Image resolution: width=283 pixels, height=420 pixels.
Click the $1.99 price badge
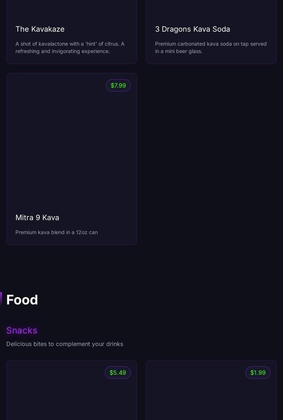click(258, 373)
